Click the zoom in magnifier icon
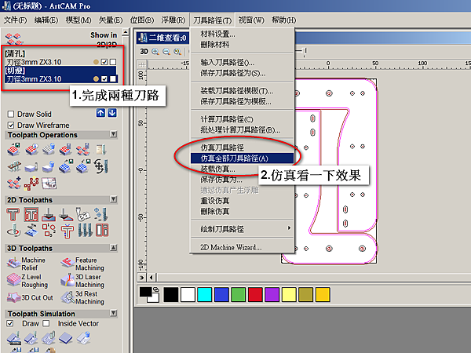 click(155, 52)
